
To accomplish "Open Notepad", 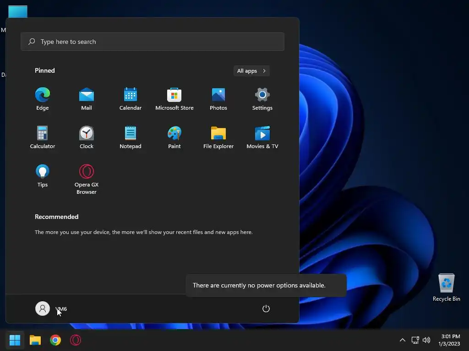I will click(131, 137).
